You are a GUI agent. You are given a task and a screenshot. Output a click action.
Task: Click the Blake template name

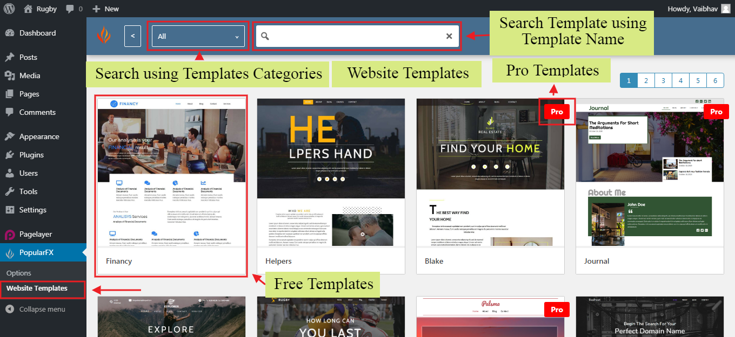coord(434,261)
